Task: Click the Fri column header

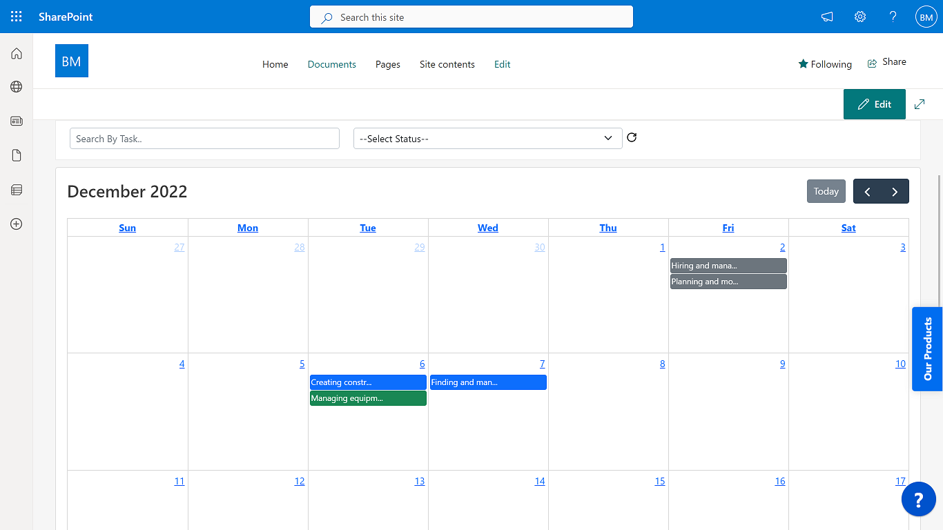Action: [728, 228]
